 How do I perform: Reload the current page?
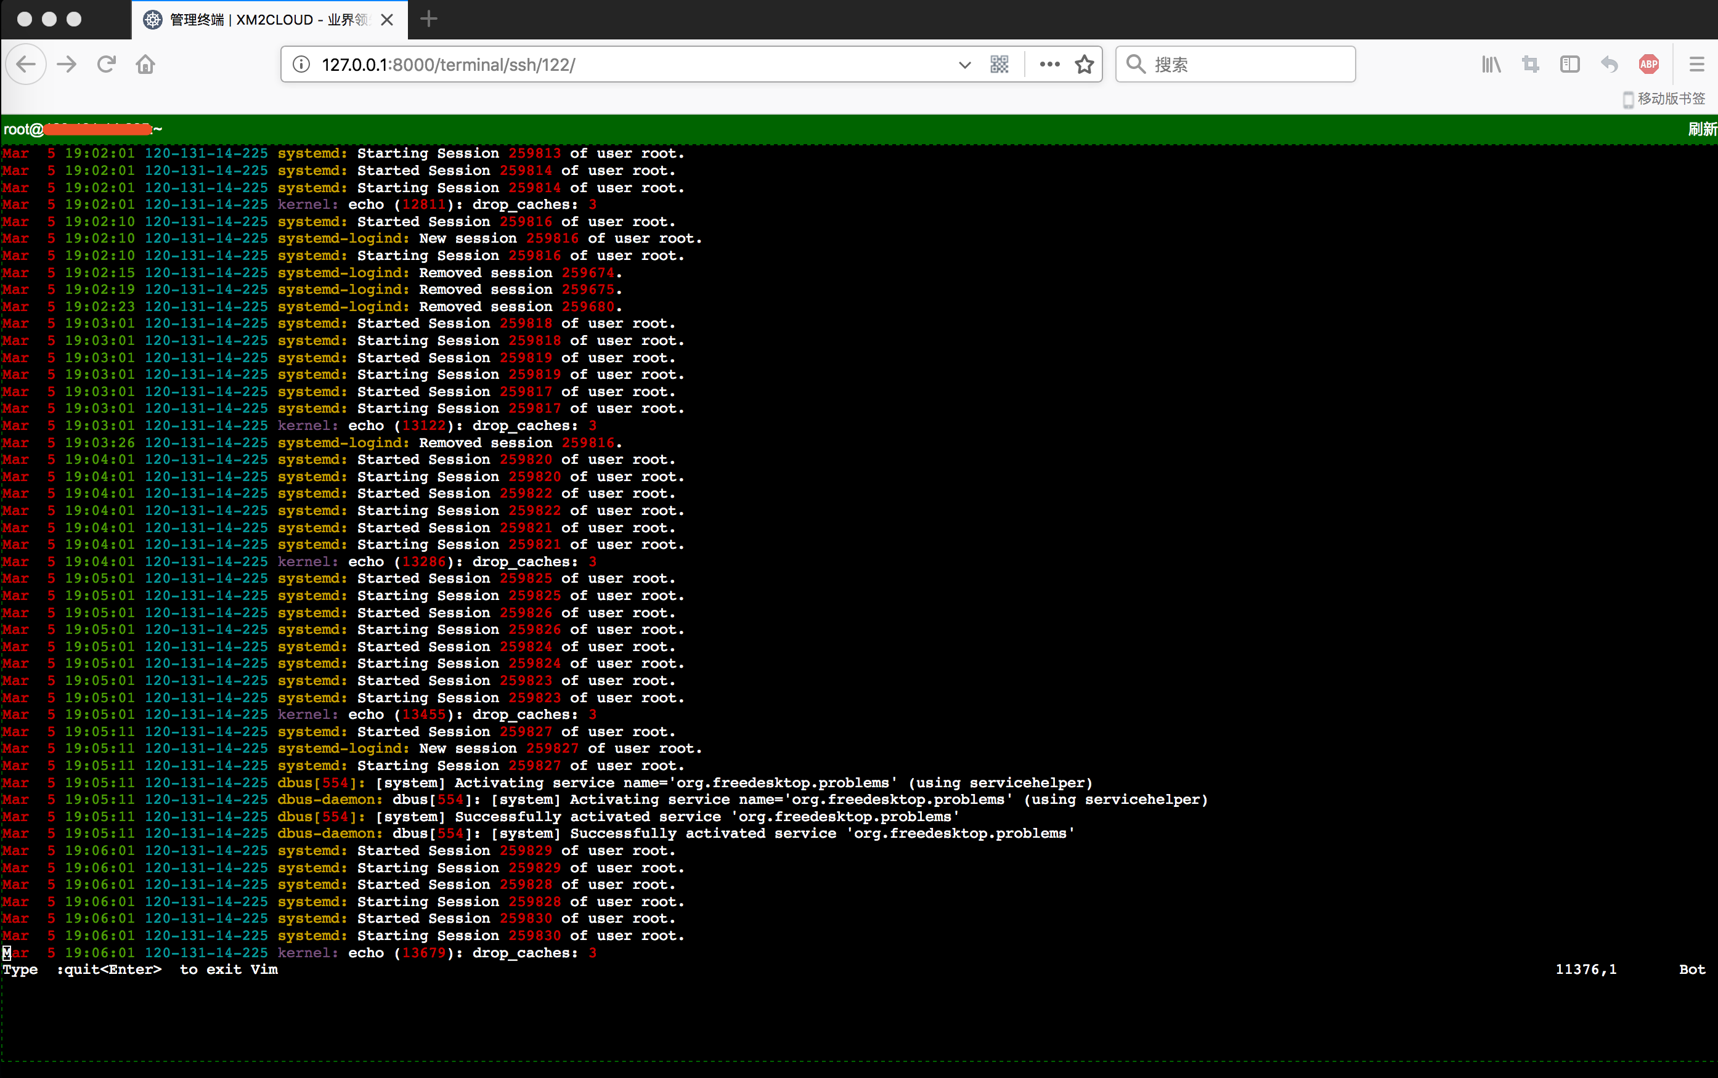(106, 64)
